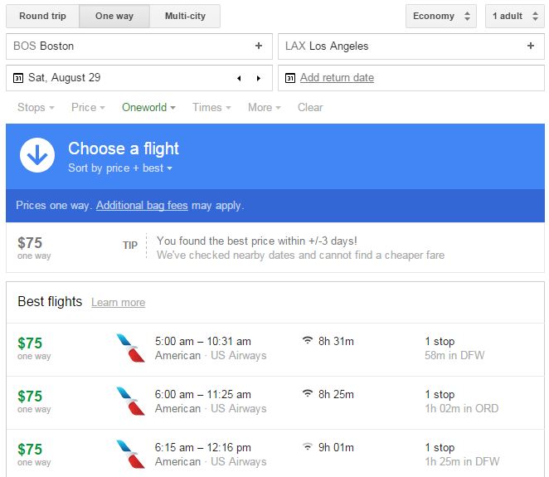This screenshot has height=477, width=549.
Task: Switch to the Multi-city trip option
Action: (185, 16)
